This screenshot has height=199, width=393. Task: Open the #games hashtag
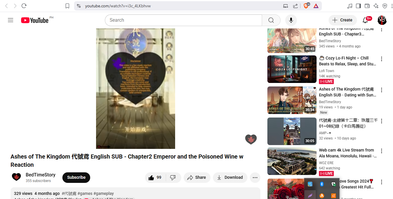[85, 193]
